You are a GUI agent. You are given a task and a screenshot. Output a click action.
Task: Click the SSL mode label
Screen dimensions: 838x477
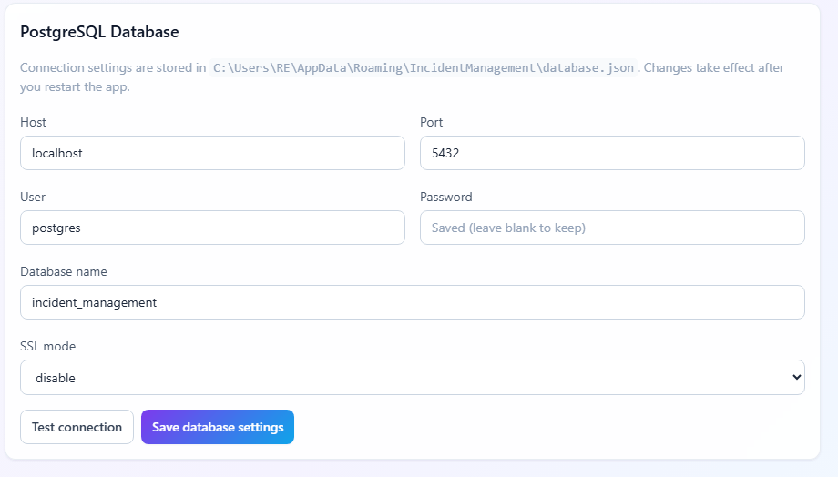pyautogui.click(x=48, y=346)
